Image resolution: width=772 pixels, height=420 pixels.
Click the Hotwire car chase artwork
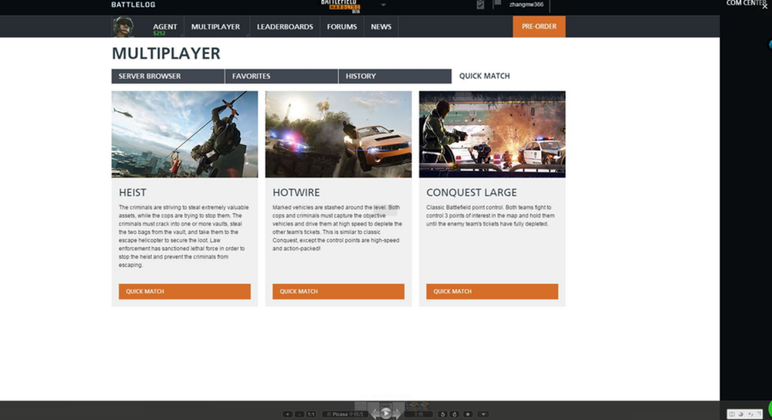(x=338, y=134)
